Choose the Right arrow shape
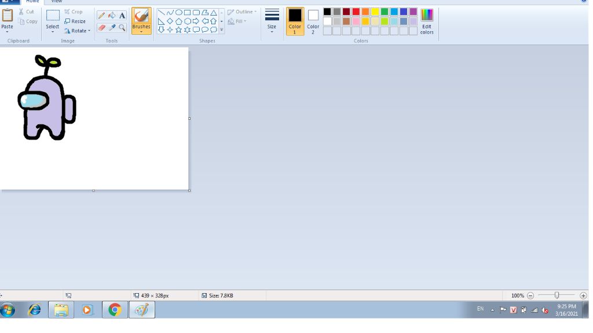The width and height of the screenshot is (593, 333). [196, 21]
